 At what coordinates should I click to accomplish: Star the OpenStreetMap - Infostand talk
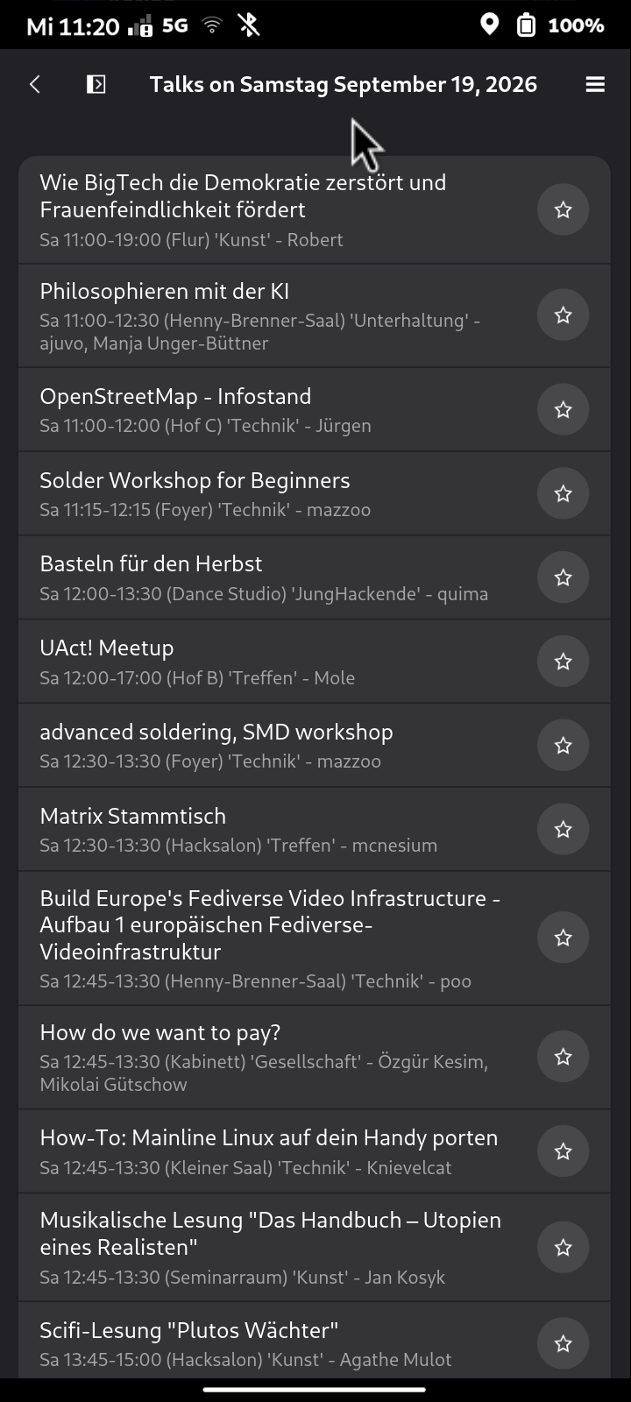[563, 409]
